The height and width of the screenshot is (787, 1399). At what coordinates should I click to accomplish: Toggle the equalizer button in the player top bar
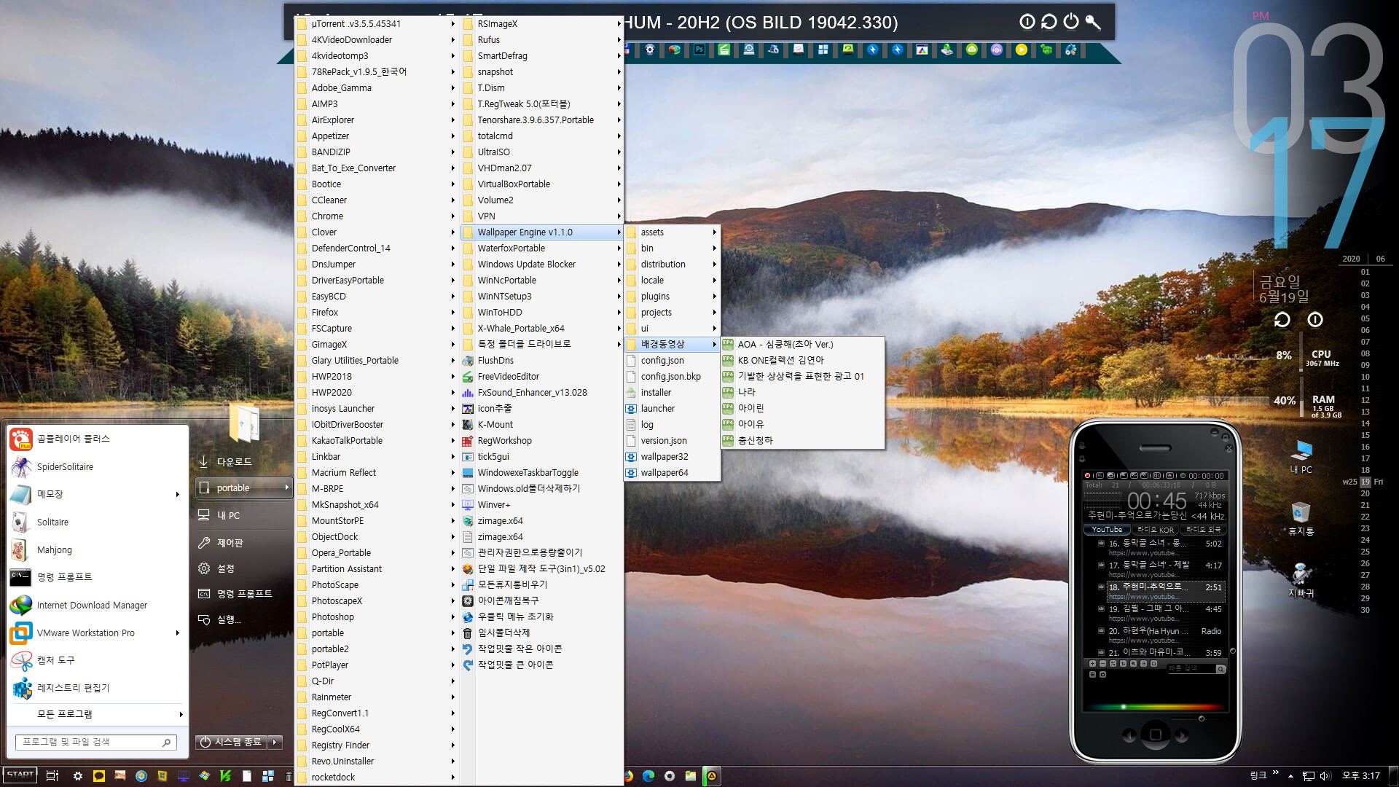point(1100,476)
